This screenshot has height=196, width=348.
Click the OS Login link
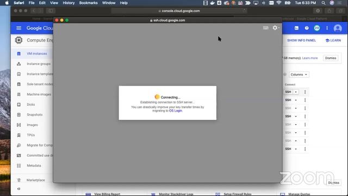(176, 111)
